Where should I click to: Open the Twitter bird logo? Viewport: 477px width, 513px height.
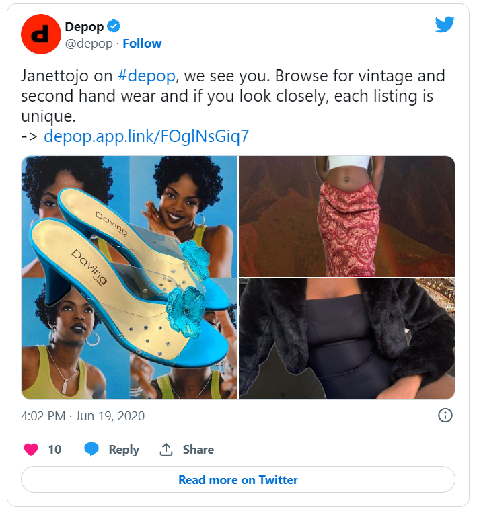tap(445, 24)
